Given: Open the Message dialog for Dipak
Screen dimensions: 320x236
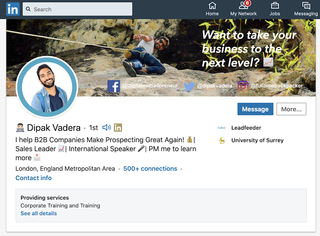Looking at the screenshot, I should (x=255, y=109).
